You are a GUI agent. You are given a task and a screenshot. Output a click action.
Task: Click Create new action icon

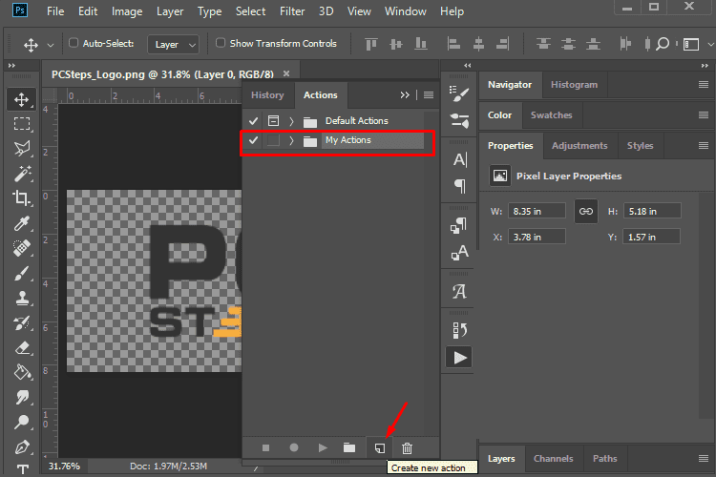(x=379, y=448)
